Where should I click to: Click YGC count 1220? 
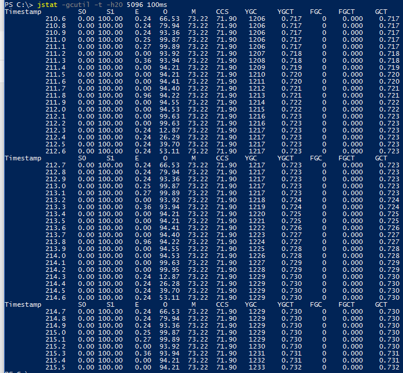pos(257,214)
